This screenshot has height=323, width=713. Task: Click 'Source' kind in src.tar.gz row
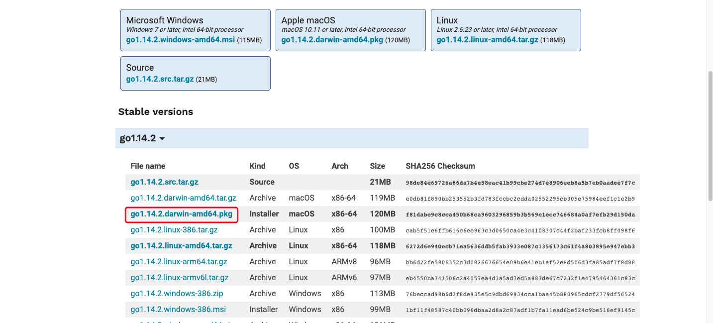pos(262,182)
